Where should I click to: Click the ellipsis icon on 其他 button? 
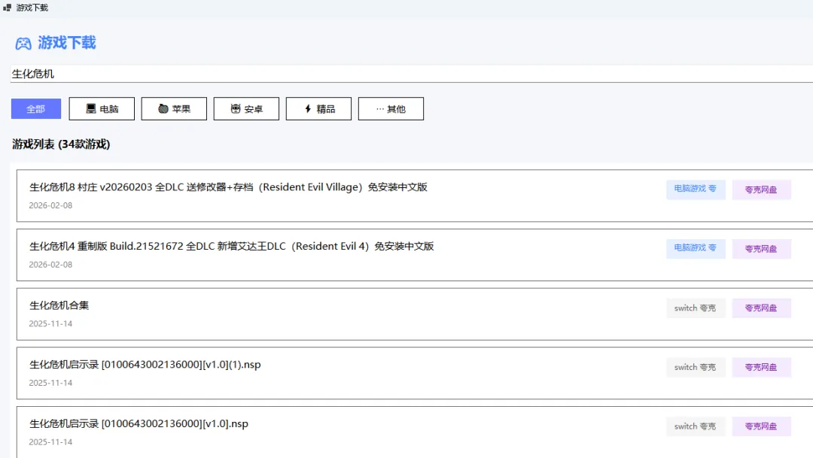[380, 109]
